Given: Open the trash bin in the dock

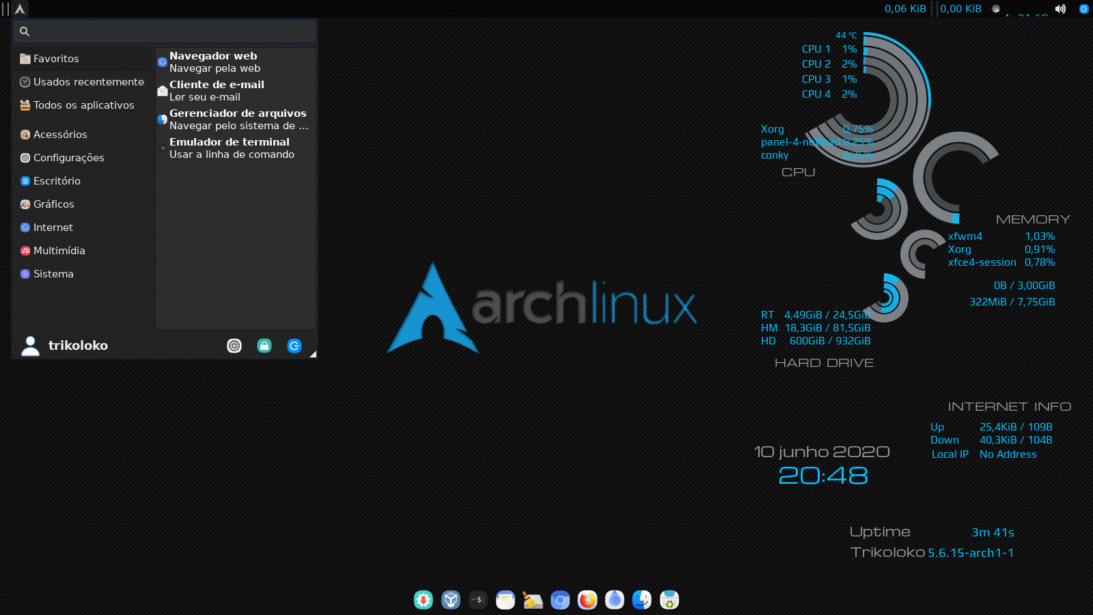Looking at the screenshot, I should 669,600.
